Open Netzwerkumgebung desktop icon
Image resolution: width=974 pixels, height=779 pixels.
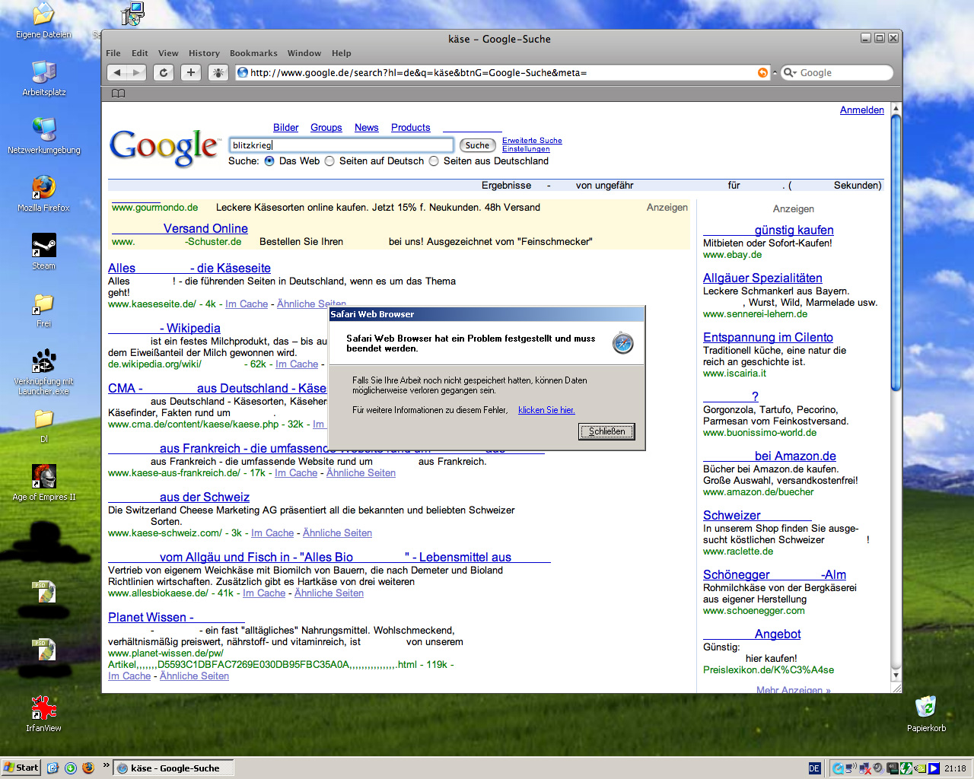[43, 136]
